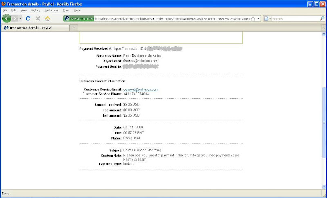Open the search engine selector dropdown
This screenshot has height=198, width=327.
[x=267, y=18]
